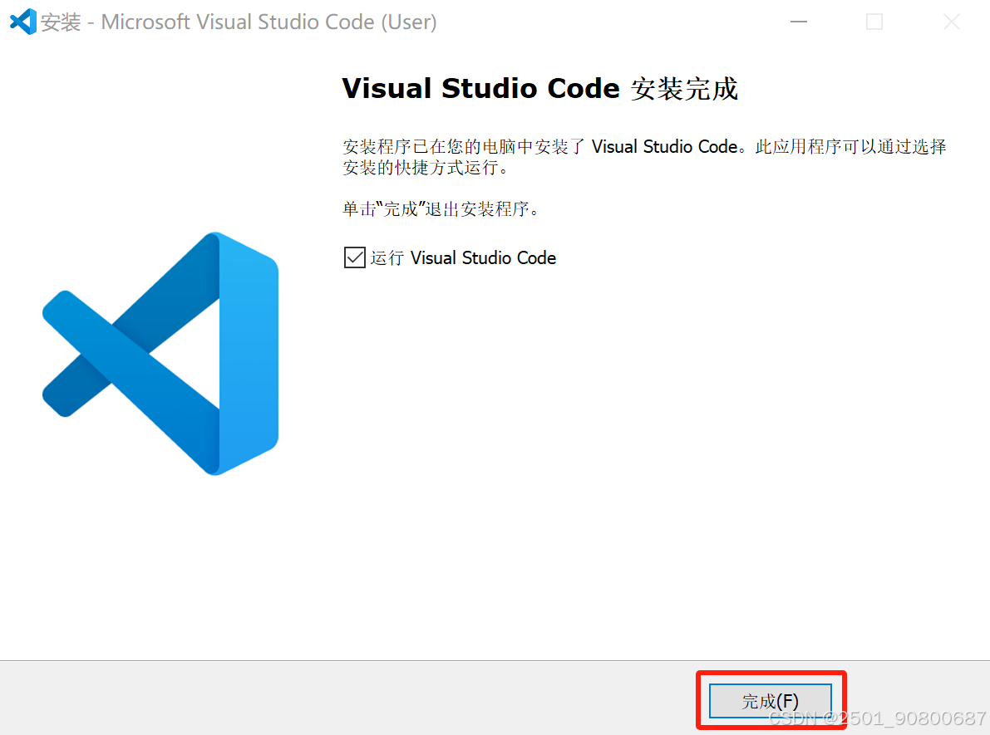Close the installer window
990x735 pixels.
952,22
